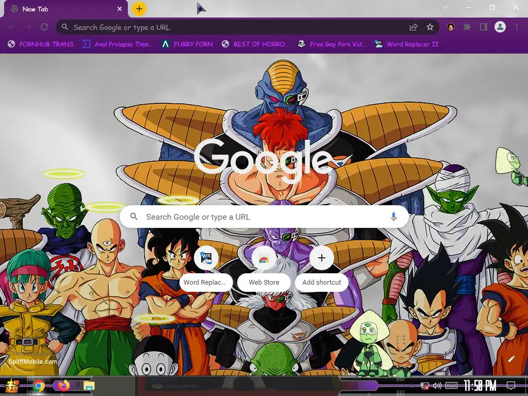Open the Web Store shortcut
This screenshot has height=396, width=528.
point(264,269)
